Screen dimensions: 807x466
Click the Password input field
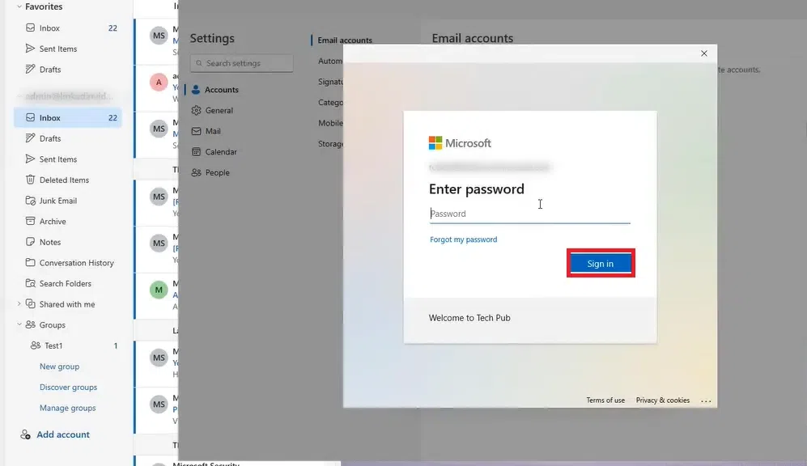[529, 214]
